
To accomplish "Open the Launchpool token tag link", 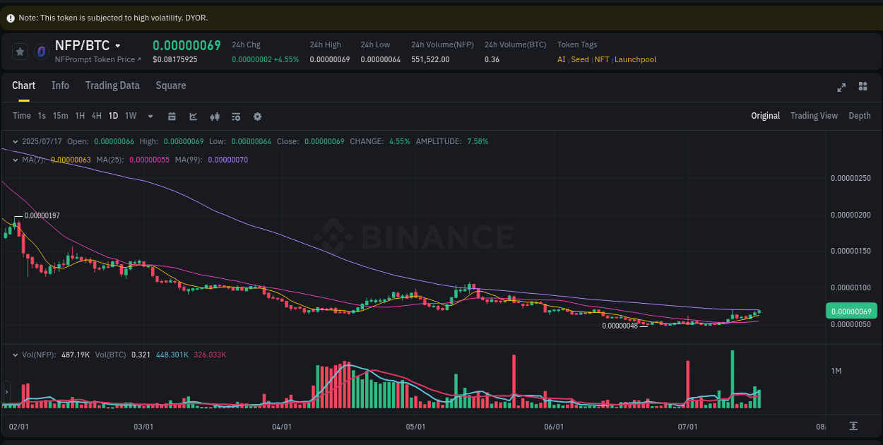I will (x=635, y=59).
